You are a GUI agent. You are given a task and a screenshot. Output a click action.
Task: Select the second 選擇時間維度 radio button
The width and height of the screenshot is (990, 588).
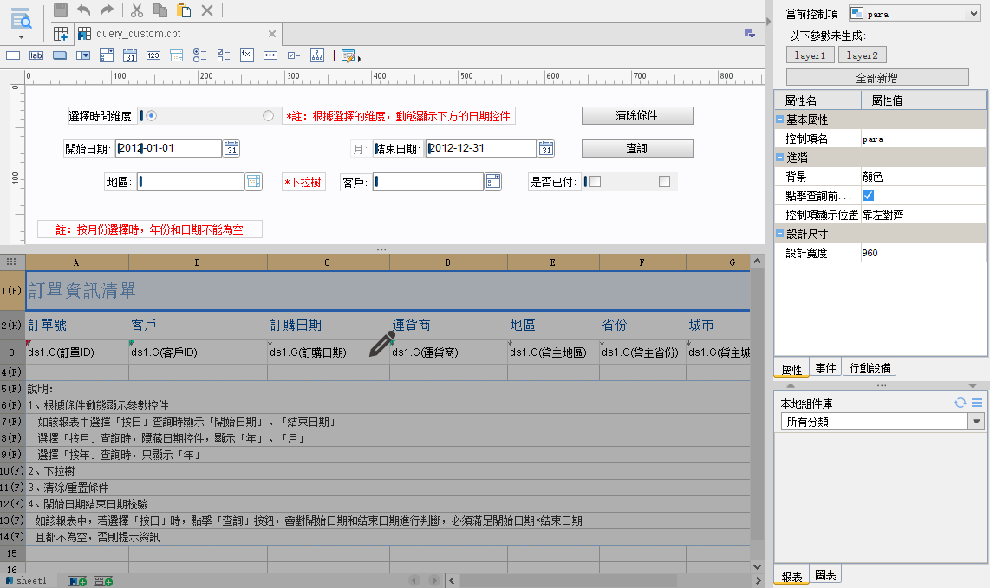[269, 115]
